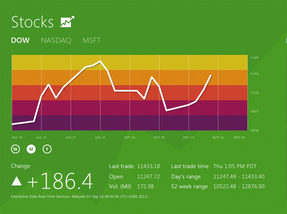Click the 52 week range value
The width and height of the screenshot is (287, 214).
tap(239, 186)
